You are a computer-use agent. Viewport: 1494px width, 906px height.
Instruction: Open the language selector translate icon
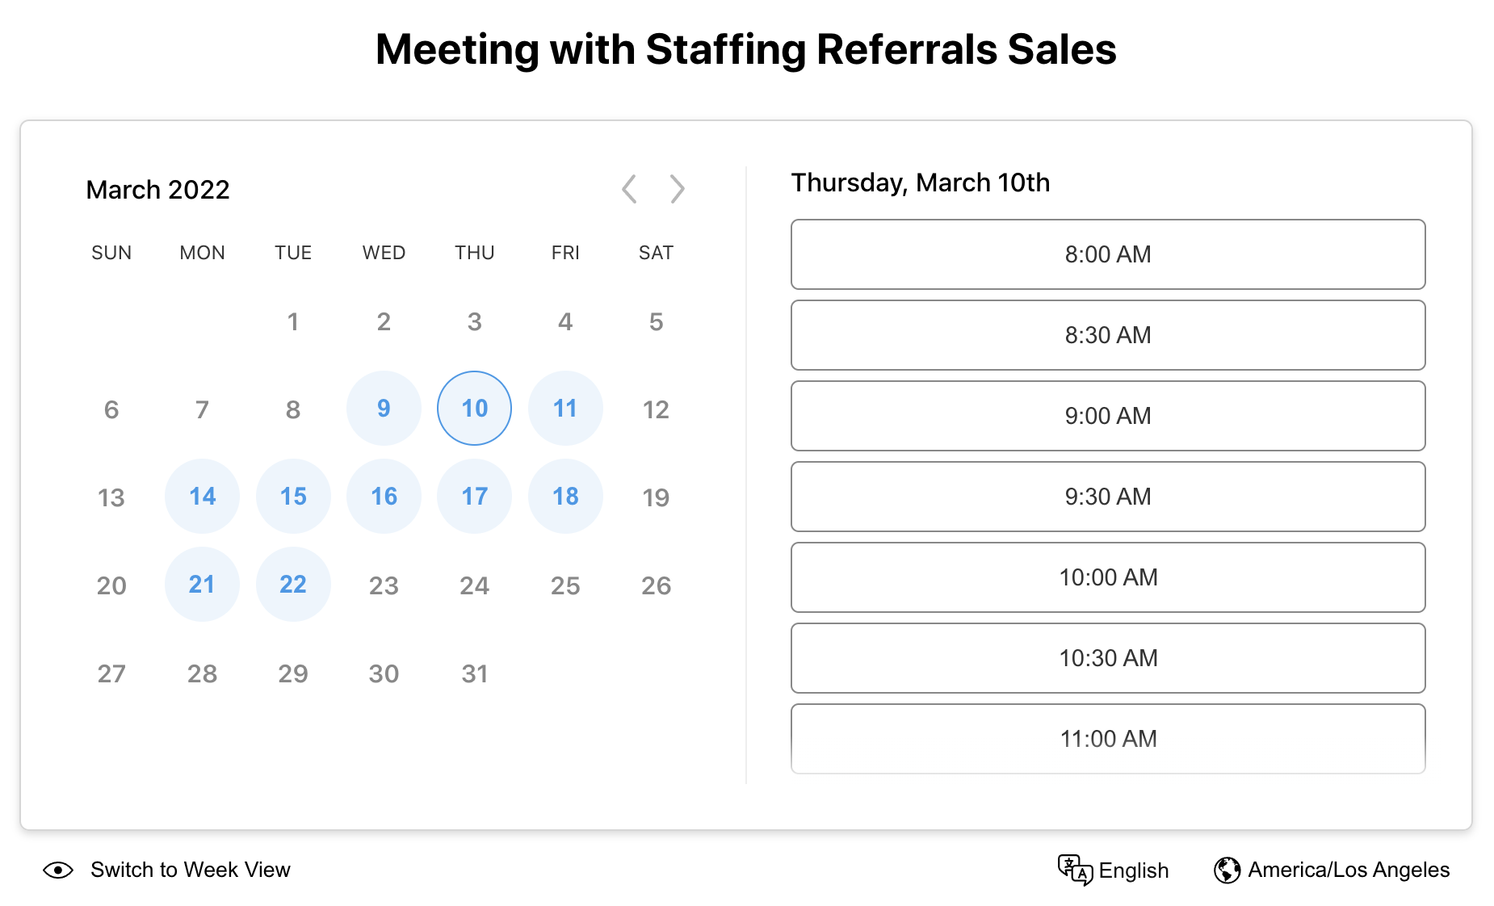click(1074, 870)
